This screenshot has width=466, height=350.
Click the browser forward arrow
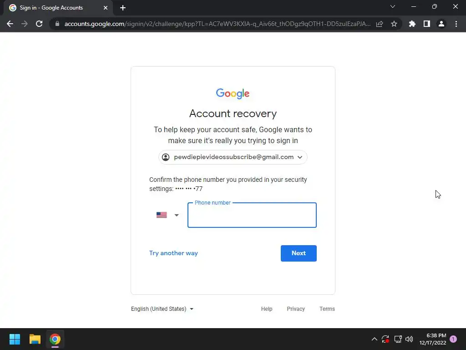coord(25,24)
